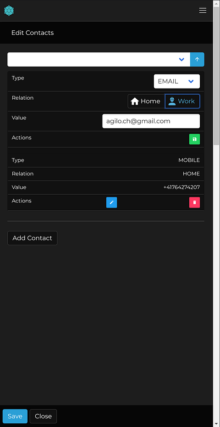
Task: Click the house icon in Home option
Action: 135,101
